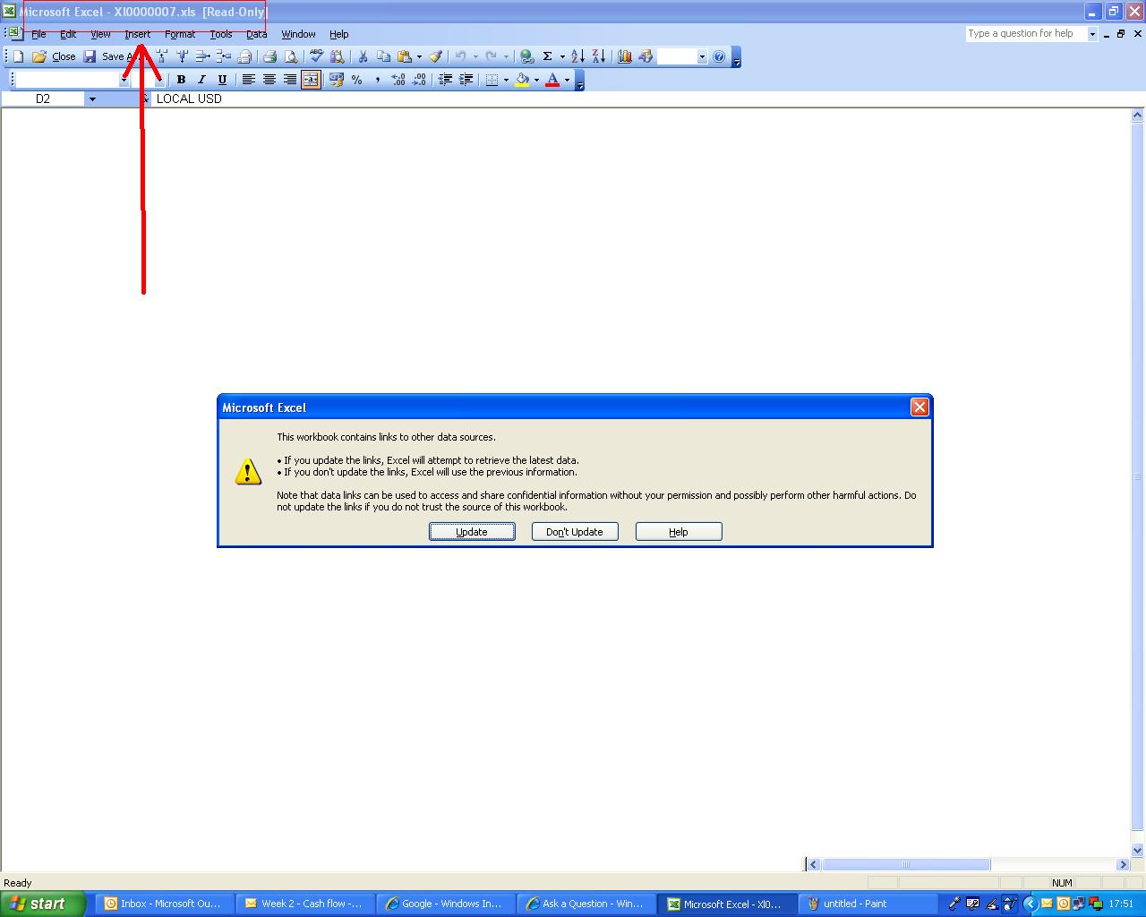
Task: Open the Insert menu
Action: coord(138,34)
